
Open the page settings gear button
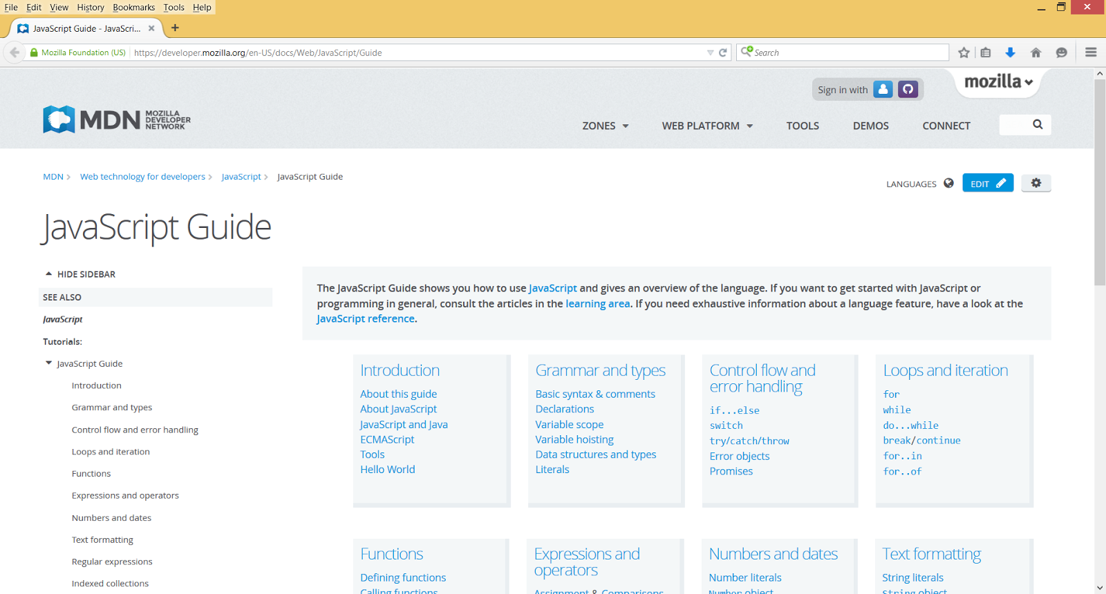(x=1035, y=183)
